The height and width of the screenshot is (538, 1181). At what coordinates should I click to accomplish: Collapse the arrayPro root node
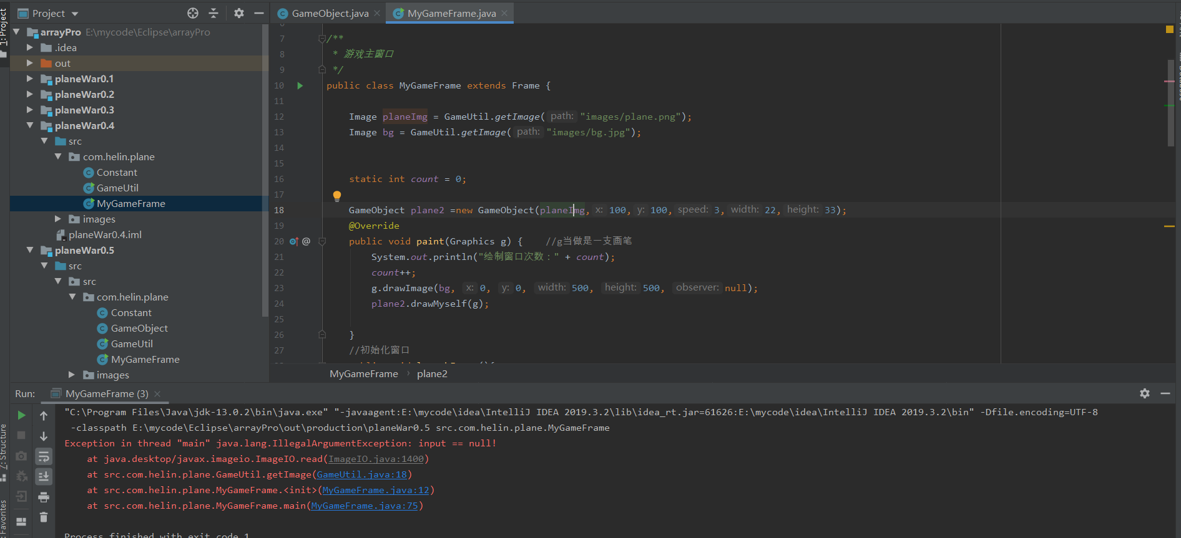pos(16,32)
